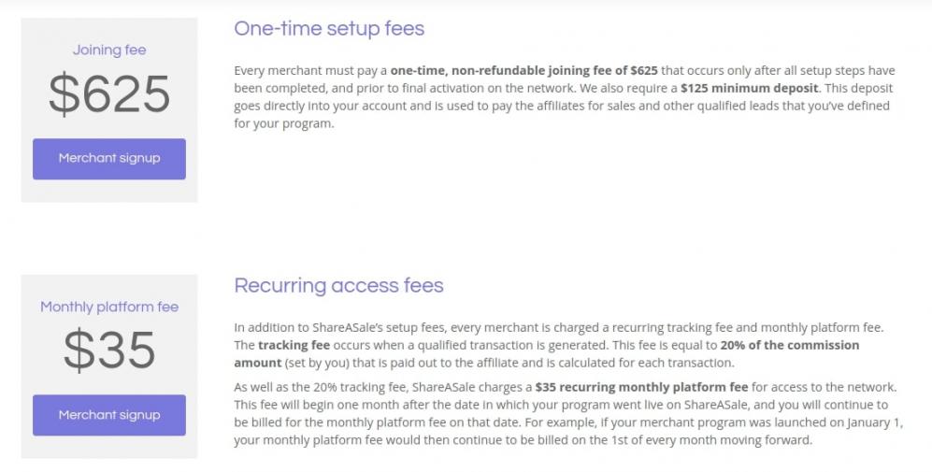932x472 pixels.
Task: Select the "Recurring access fees" heading
Action: 338,285
